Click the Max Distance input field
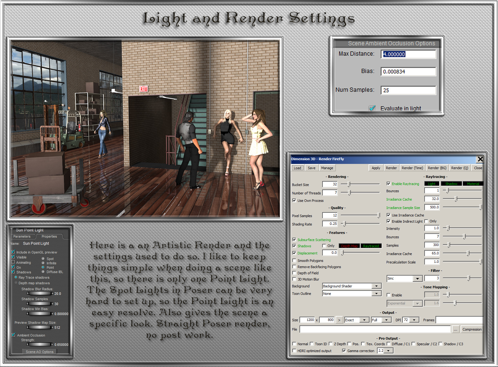Viewport: 498px width, 367px height. tap(408, 54)
